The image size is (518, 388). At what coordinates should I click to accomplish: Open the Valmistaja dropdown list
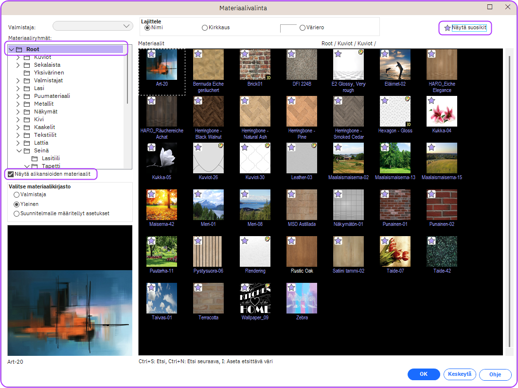[x=93, y=26]
